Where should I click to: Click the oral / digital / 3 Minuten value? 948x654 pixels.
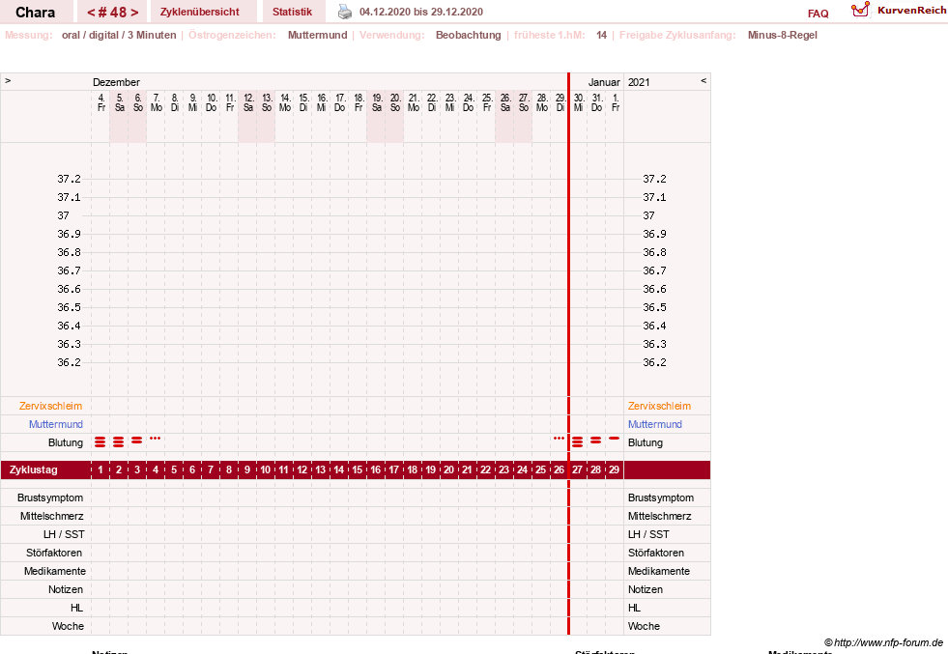(x=119, y=35)
